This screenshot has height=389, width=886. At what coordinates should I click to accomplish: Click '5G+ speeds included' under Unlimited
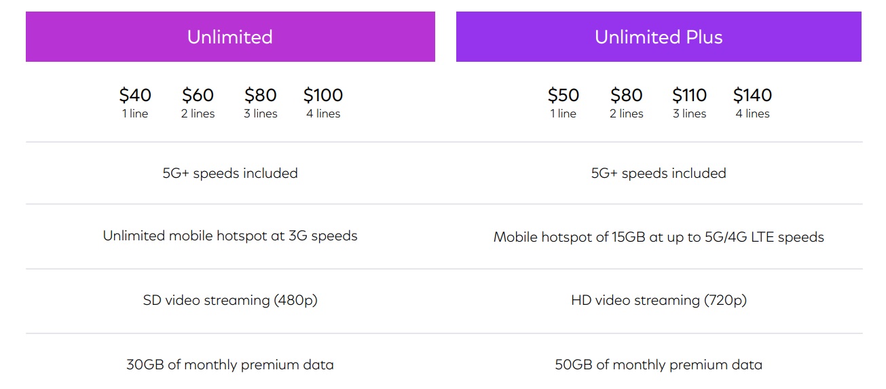(x=230, y=173)
